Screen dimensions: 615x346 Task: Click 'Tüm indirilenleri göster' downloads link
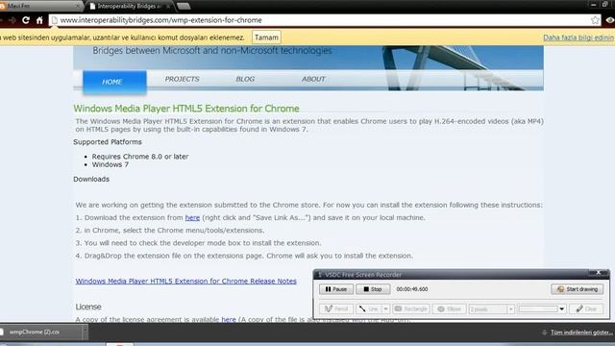click(582, 333)
